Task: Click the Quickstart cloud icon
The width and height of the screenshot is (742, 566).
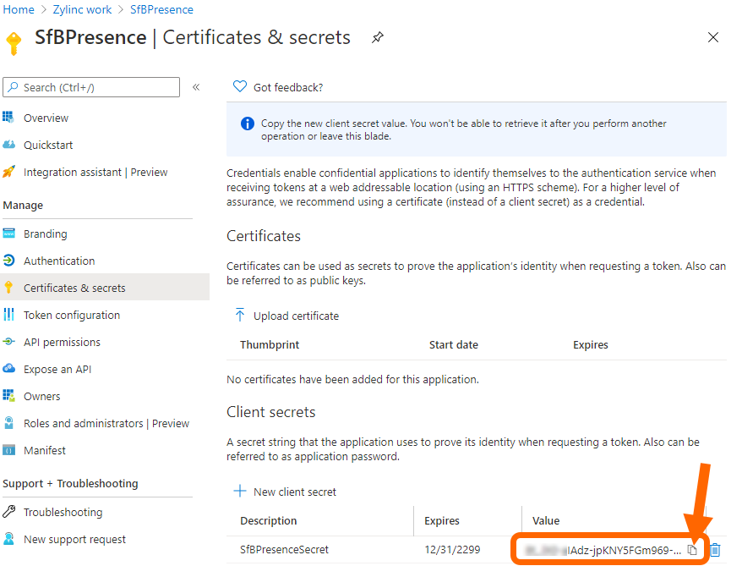Action: [x=9, y=144]
